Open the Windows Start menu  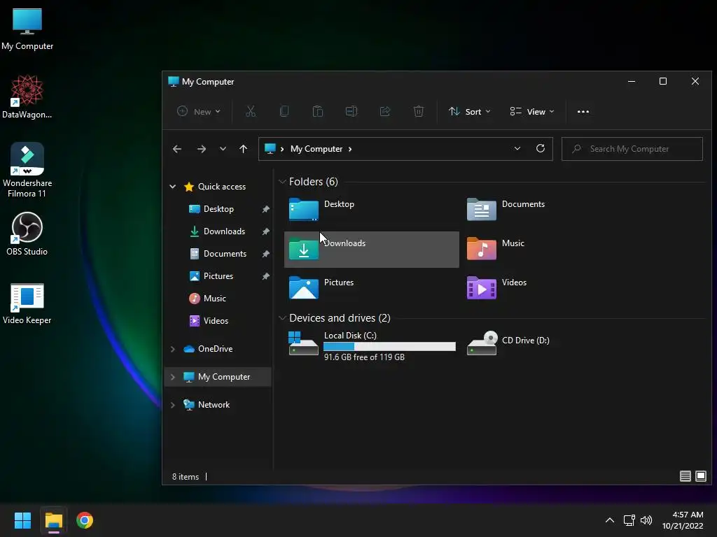[22, 520]
